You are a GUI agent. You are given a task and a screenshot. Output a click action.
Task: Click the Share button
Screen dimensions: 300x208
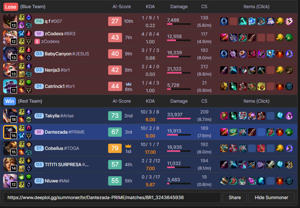coord(234,198)
